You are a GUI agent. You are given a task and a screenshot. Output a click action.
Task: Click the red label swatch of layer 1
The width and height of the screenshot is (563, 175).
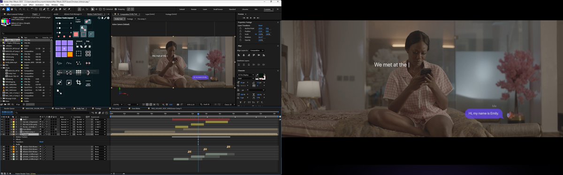click(x=14, y=119)
